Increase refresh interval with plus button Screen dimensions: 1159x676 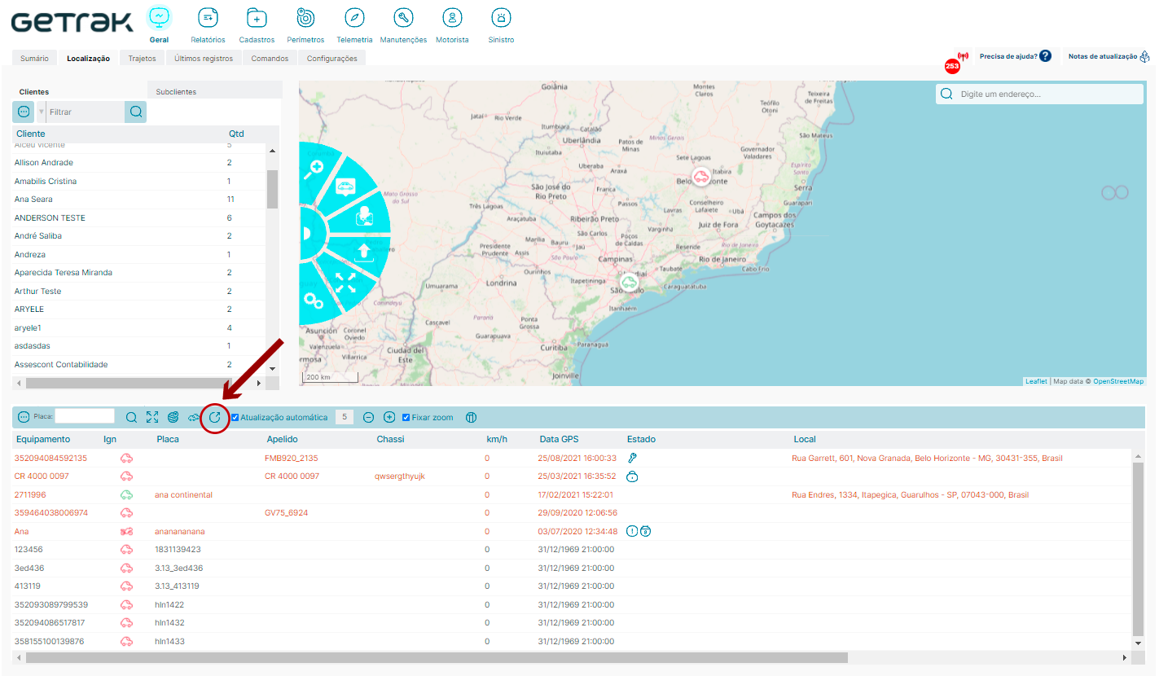[389, 417]
